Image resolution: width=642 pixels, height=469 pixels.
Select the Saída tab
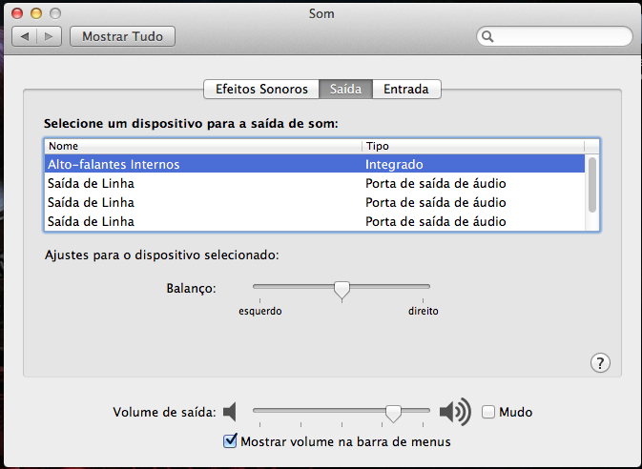click(344, 89)
